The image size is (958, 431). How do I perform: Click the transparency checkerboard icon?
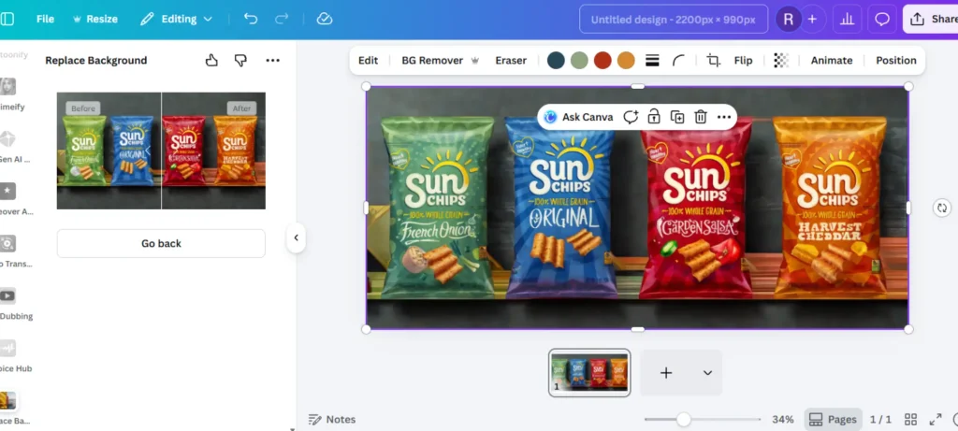(781, 60)
